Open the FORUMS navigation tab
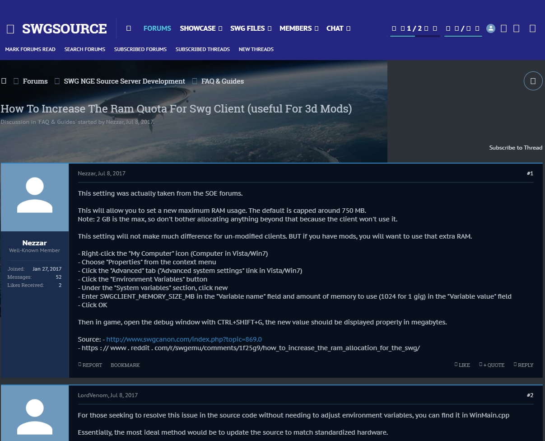545x441 pixels. point(157,28)
